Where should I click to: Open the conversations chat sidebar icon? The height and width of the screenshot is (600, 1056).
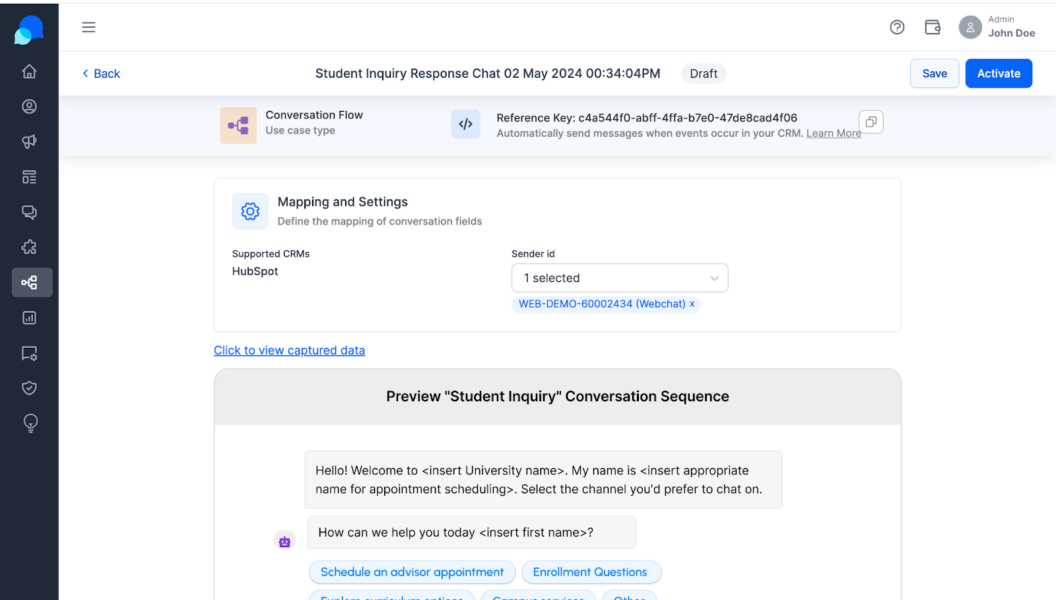coord(29,212)
